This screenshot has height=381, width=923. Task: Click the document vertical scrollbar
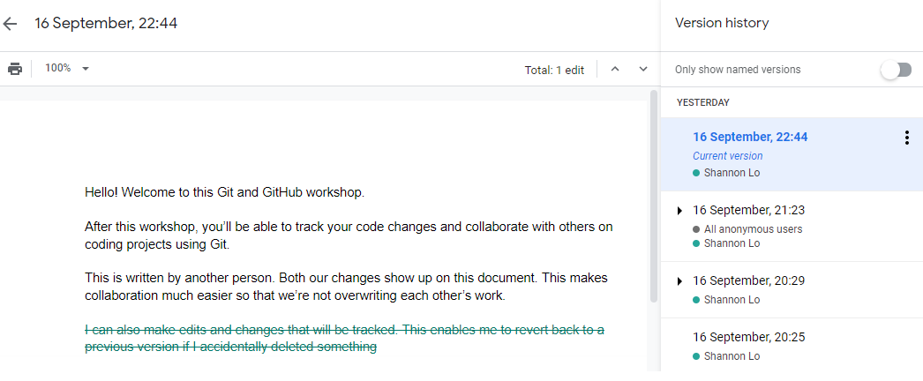click(654, 194)
